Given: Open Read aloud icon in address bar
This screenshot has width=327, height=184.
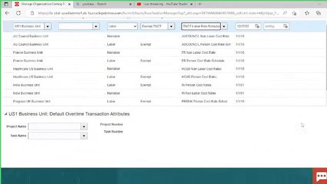Looking at the screenshot, I should click(x=285, y=13).
